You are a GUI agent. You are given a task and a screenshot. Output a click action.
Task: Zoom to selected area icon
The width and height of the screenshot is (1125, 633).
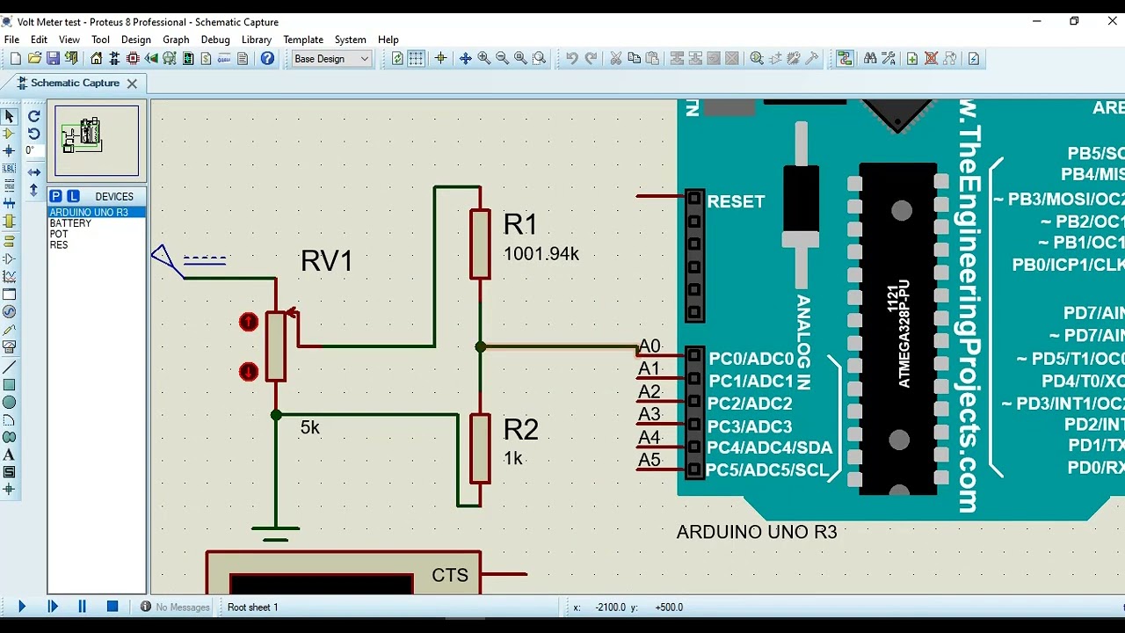click(x=540, y=59)
